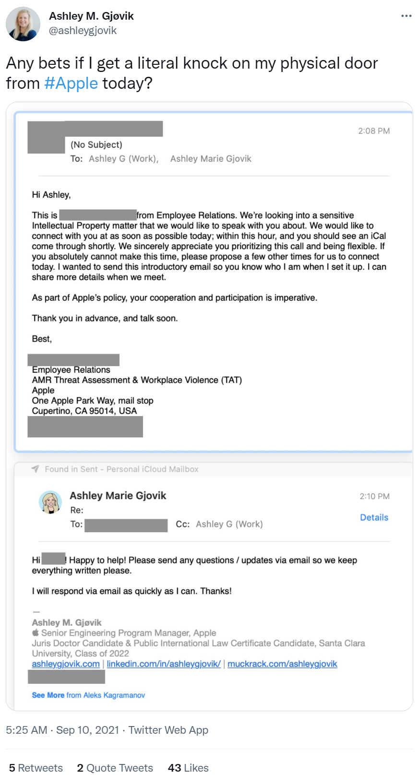The image size is (418, 775).
Task: View the 2 Quote Tweets
Action: click(x=115, y=768)
